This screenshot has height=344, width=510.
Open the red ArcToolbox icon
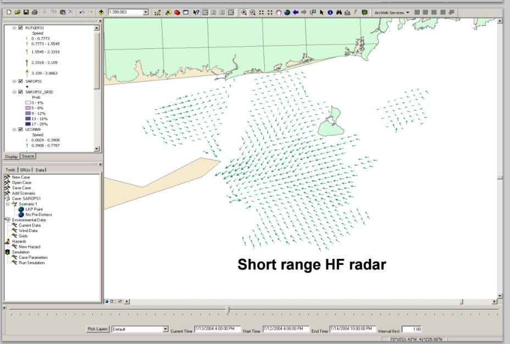[177, 12]
